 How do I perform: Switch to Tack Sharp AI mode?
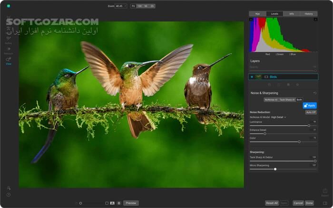pos(287,100)
